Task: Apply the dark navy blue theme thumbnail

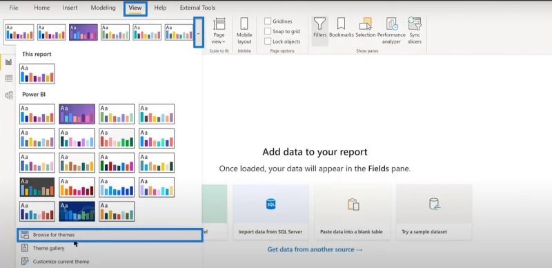Action: 77,211
